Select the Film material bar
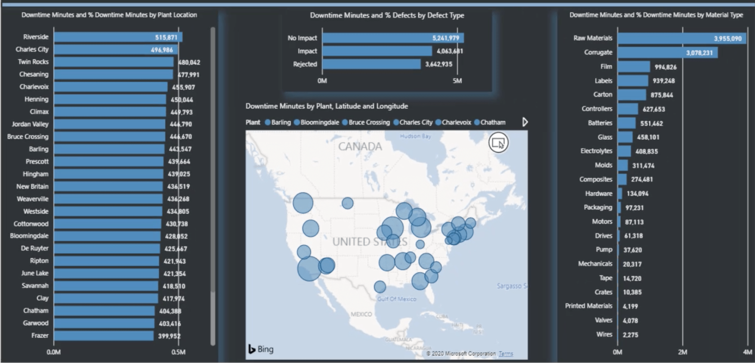Screen dimensions: 755x363 634,67
